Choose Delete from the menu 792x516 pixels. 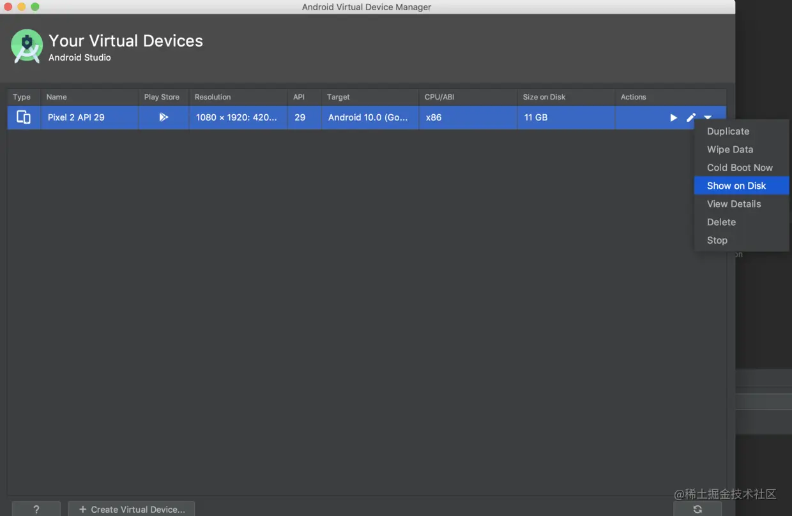[x=741, y=222]
